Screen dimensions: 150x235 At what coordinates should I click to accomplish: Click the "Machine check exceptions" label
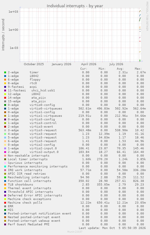coord(29,199)
